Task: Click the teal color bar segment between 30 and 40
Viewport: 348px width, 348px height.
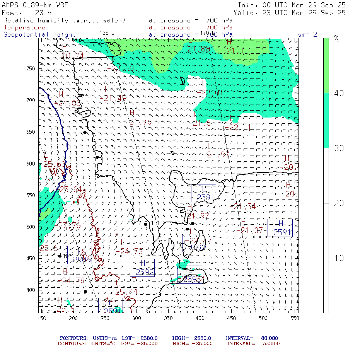Action: coord(326,120)
